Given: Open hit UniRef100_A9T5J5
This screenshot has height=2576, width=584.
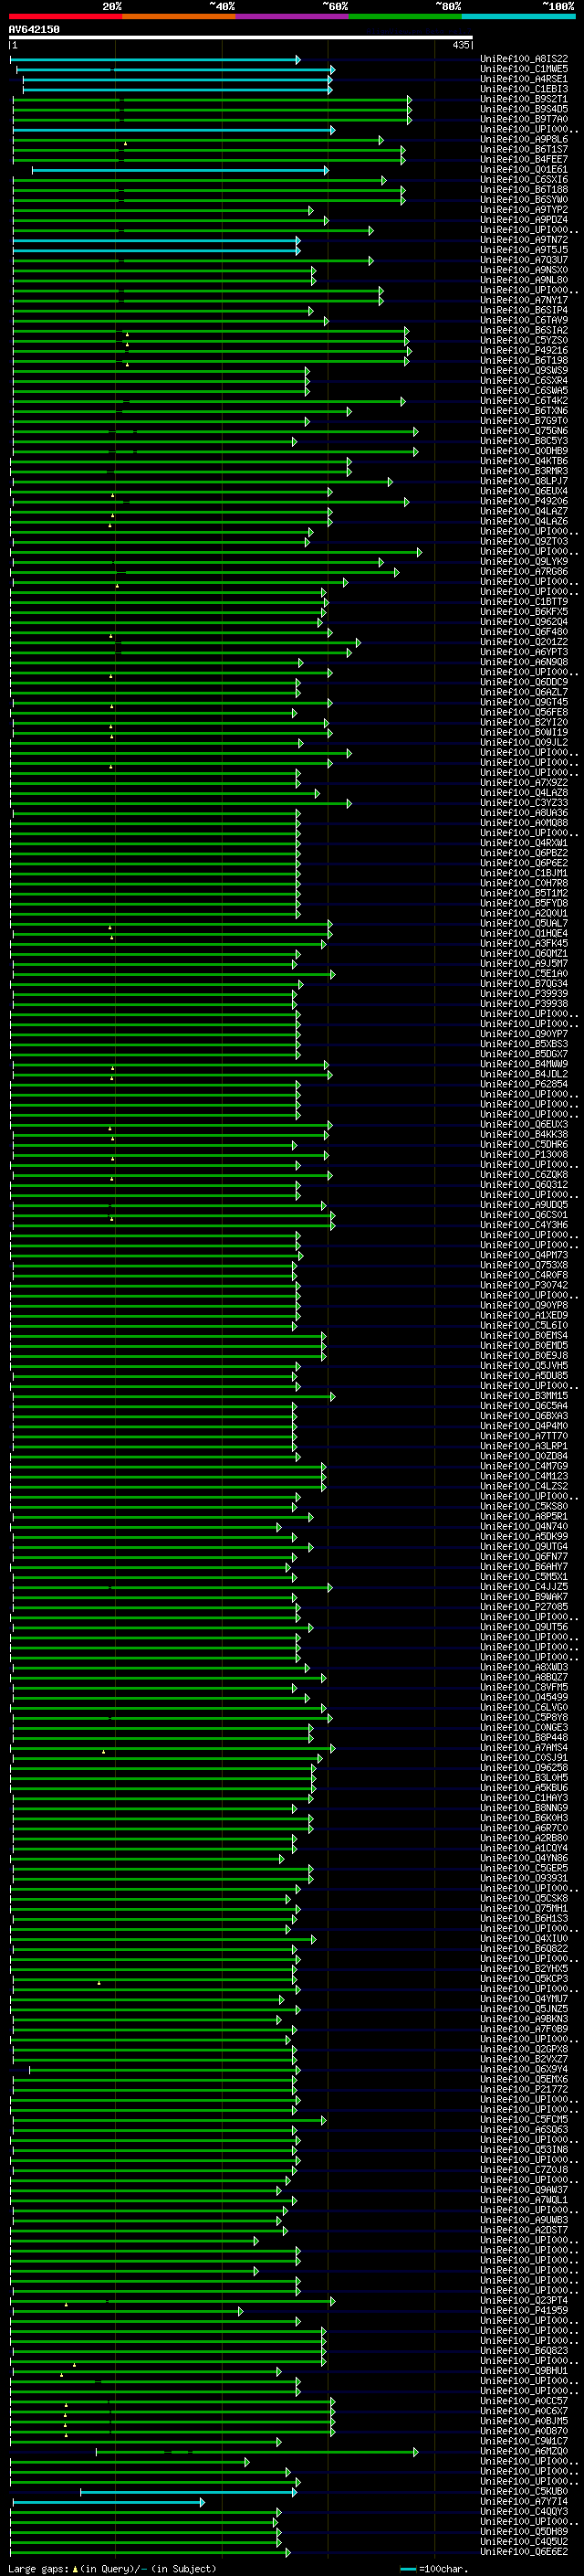Looking at the screenshot, I should [x=524, y=250].
